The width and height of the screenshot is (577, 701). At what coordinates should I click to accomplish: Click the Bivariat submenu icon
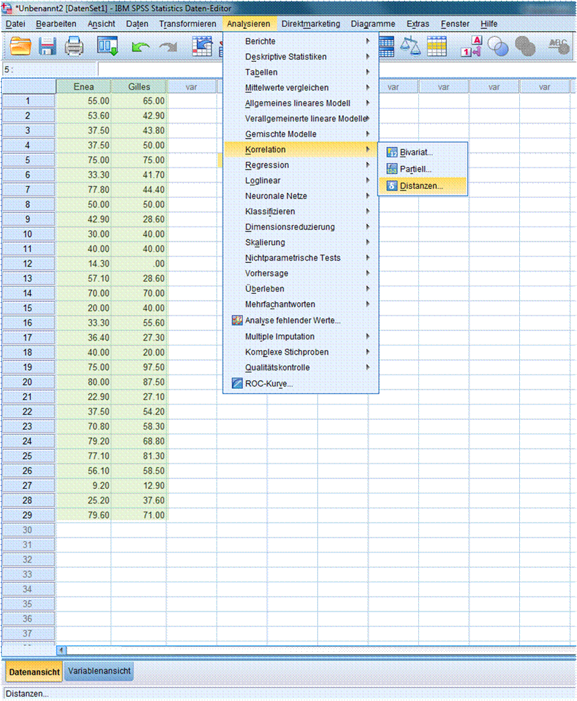pos(392,153)
